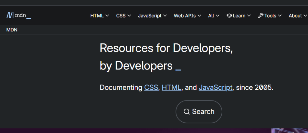Screen dimensions: 308x133
Task: Expand the About menu chevron
Action: [305, 16]
